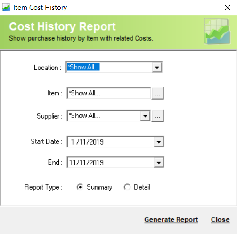Click Generate Report link
237x234 pixels.
click(x=171, y=220)
